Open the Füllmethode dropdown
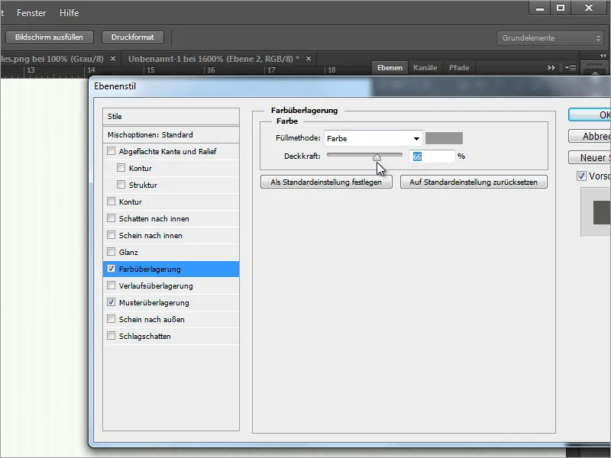The width and height of the screenshot is (611, 458). (373, 138)
